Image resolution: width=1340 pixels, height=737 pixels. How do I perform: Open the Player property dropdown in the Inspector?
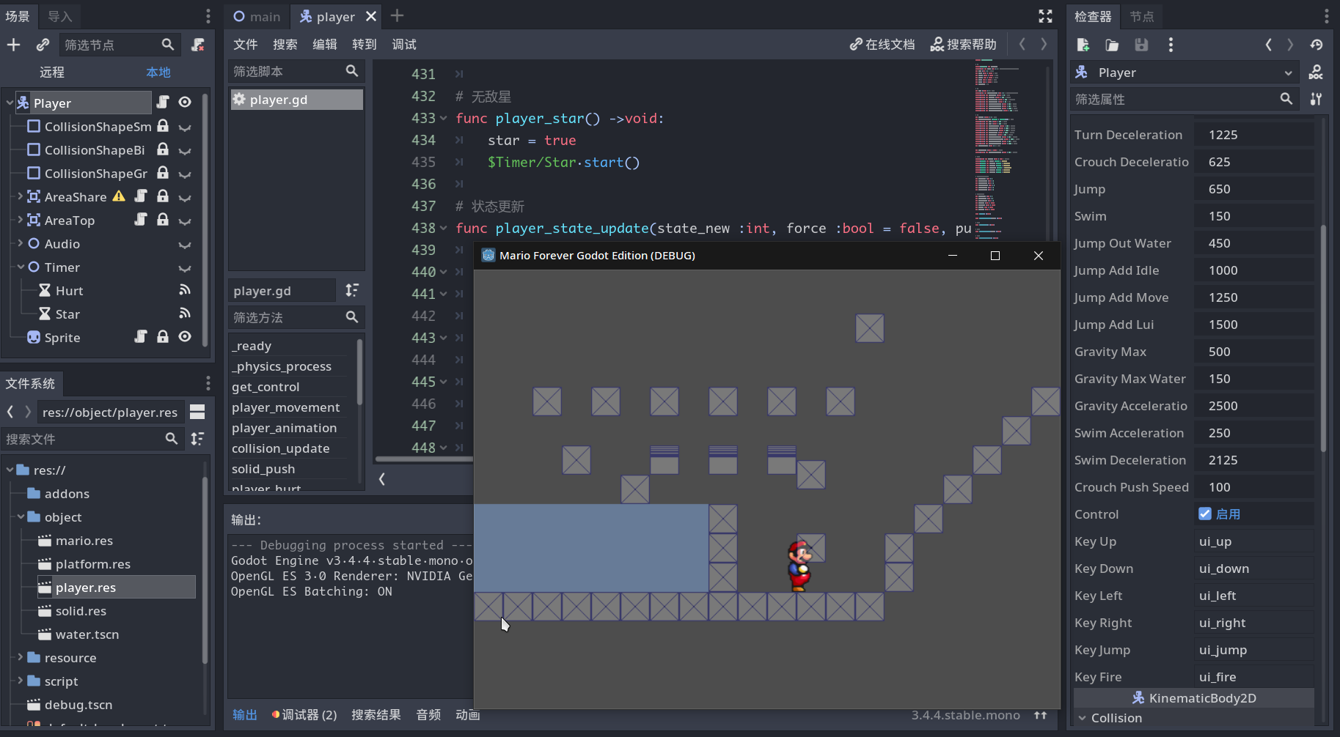(1289, 72)
